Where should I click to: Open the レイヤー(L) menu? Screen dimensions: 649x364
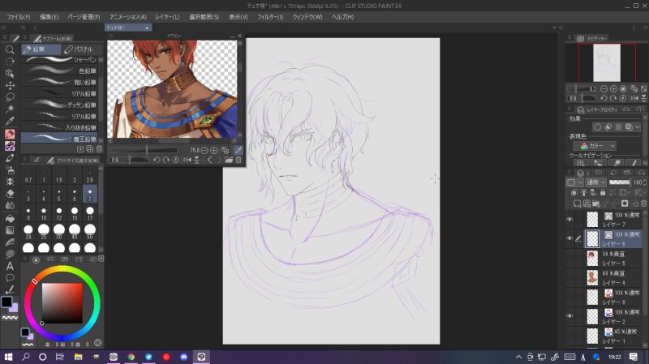coord(167,17)
